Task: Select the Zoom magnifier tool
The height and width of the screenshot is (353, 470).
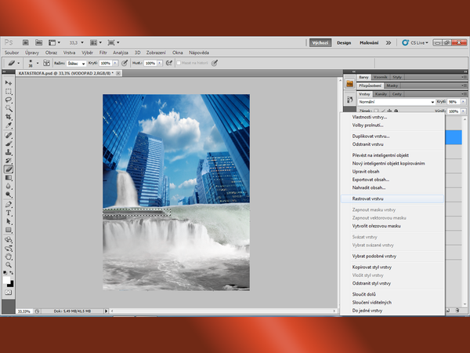Action: click(9, 264)
